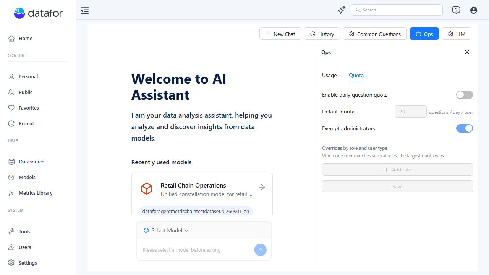Click the Home house icon
489x275 pixels.
(x=11, y=38)
